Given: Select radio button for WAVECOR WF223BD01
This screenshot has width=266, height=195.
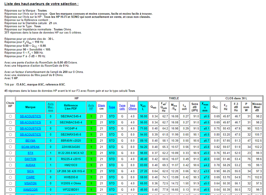Looking at the screenshot, I should coord(10,190).
